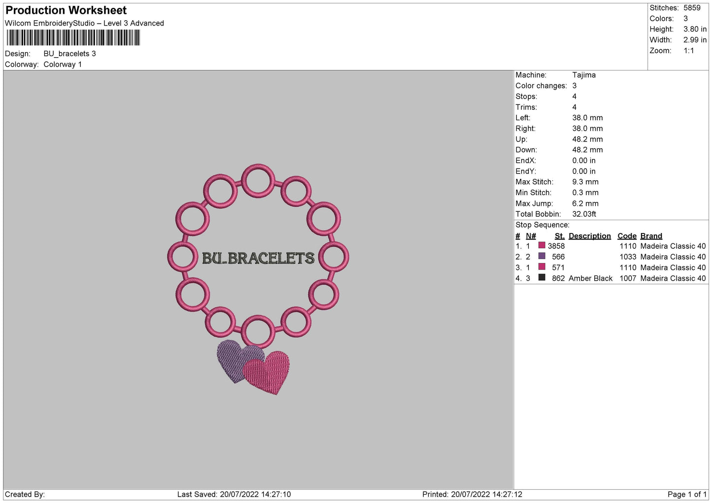Click the pink swatch for stop 3 (571)

click(x=542, y=267)
